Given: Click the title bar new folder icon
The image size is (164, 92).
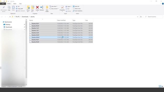Looking at the screenshot, I should point(6,1).
